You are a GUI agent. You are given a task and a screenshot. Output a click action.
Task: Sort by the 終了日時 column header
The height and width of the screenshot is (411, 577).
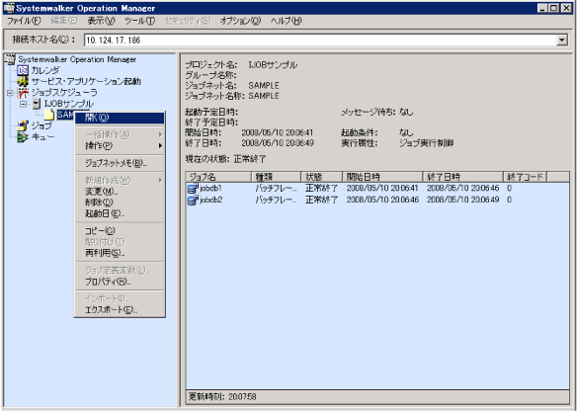(x=463, y=177)
